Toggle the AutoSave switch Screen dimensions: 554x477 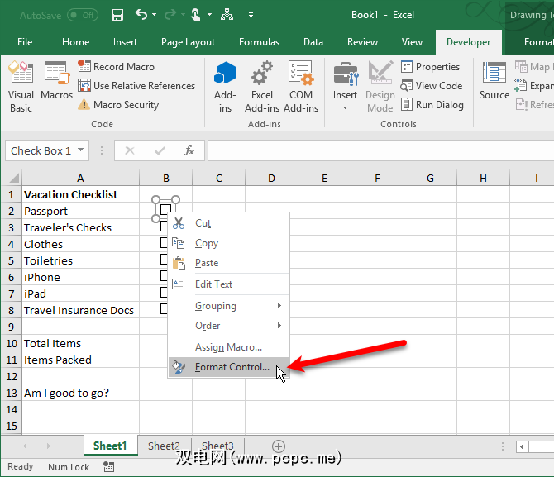[82, 15]
